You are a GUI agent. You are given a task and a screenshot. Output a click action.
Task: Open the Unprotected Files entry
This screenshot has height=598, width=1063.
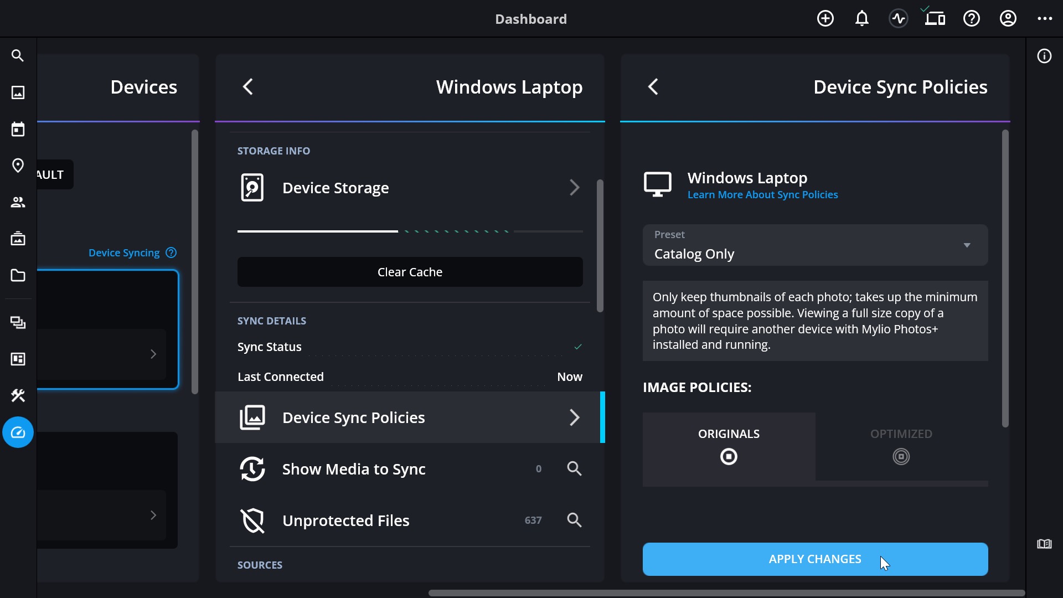pyautogui.click(x=346, y=520)
